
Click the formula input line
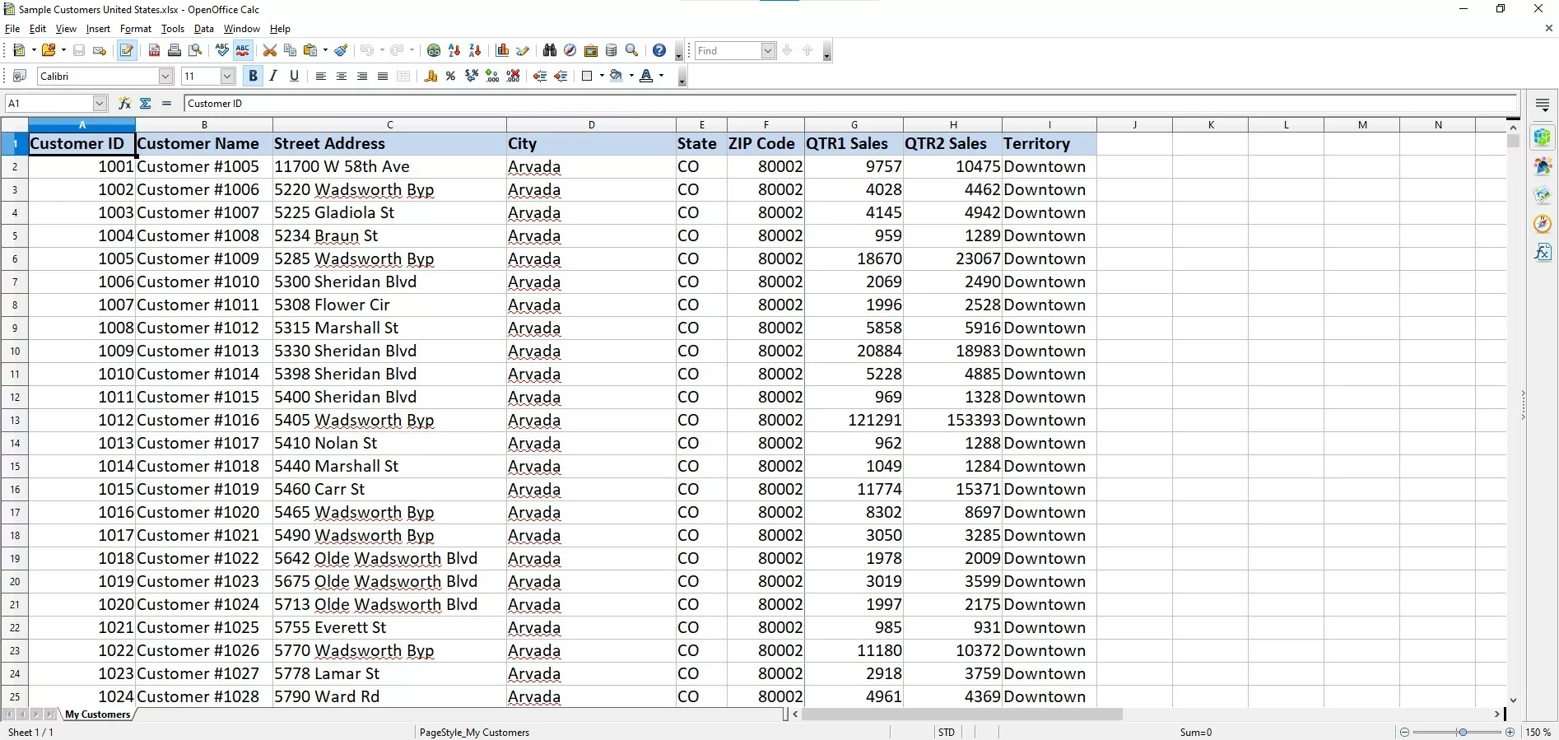coord(851,104)
